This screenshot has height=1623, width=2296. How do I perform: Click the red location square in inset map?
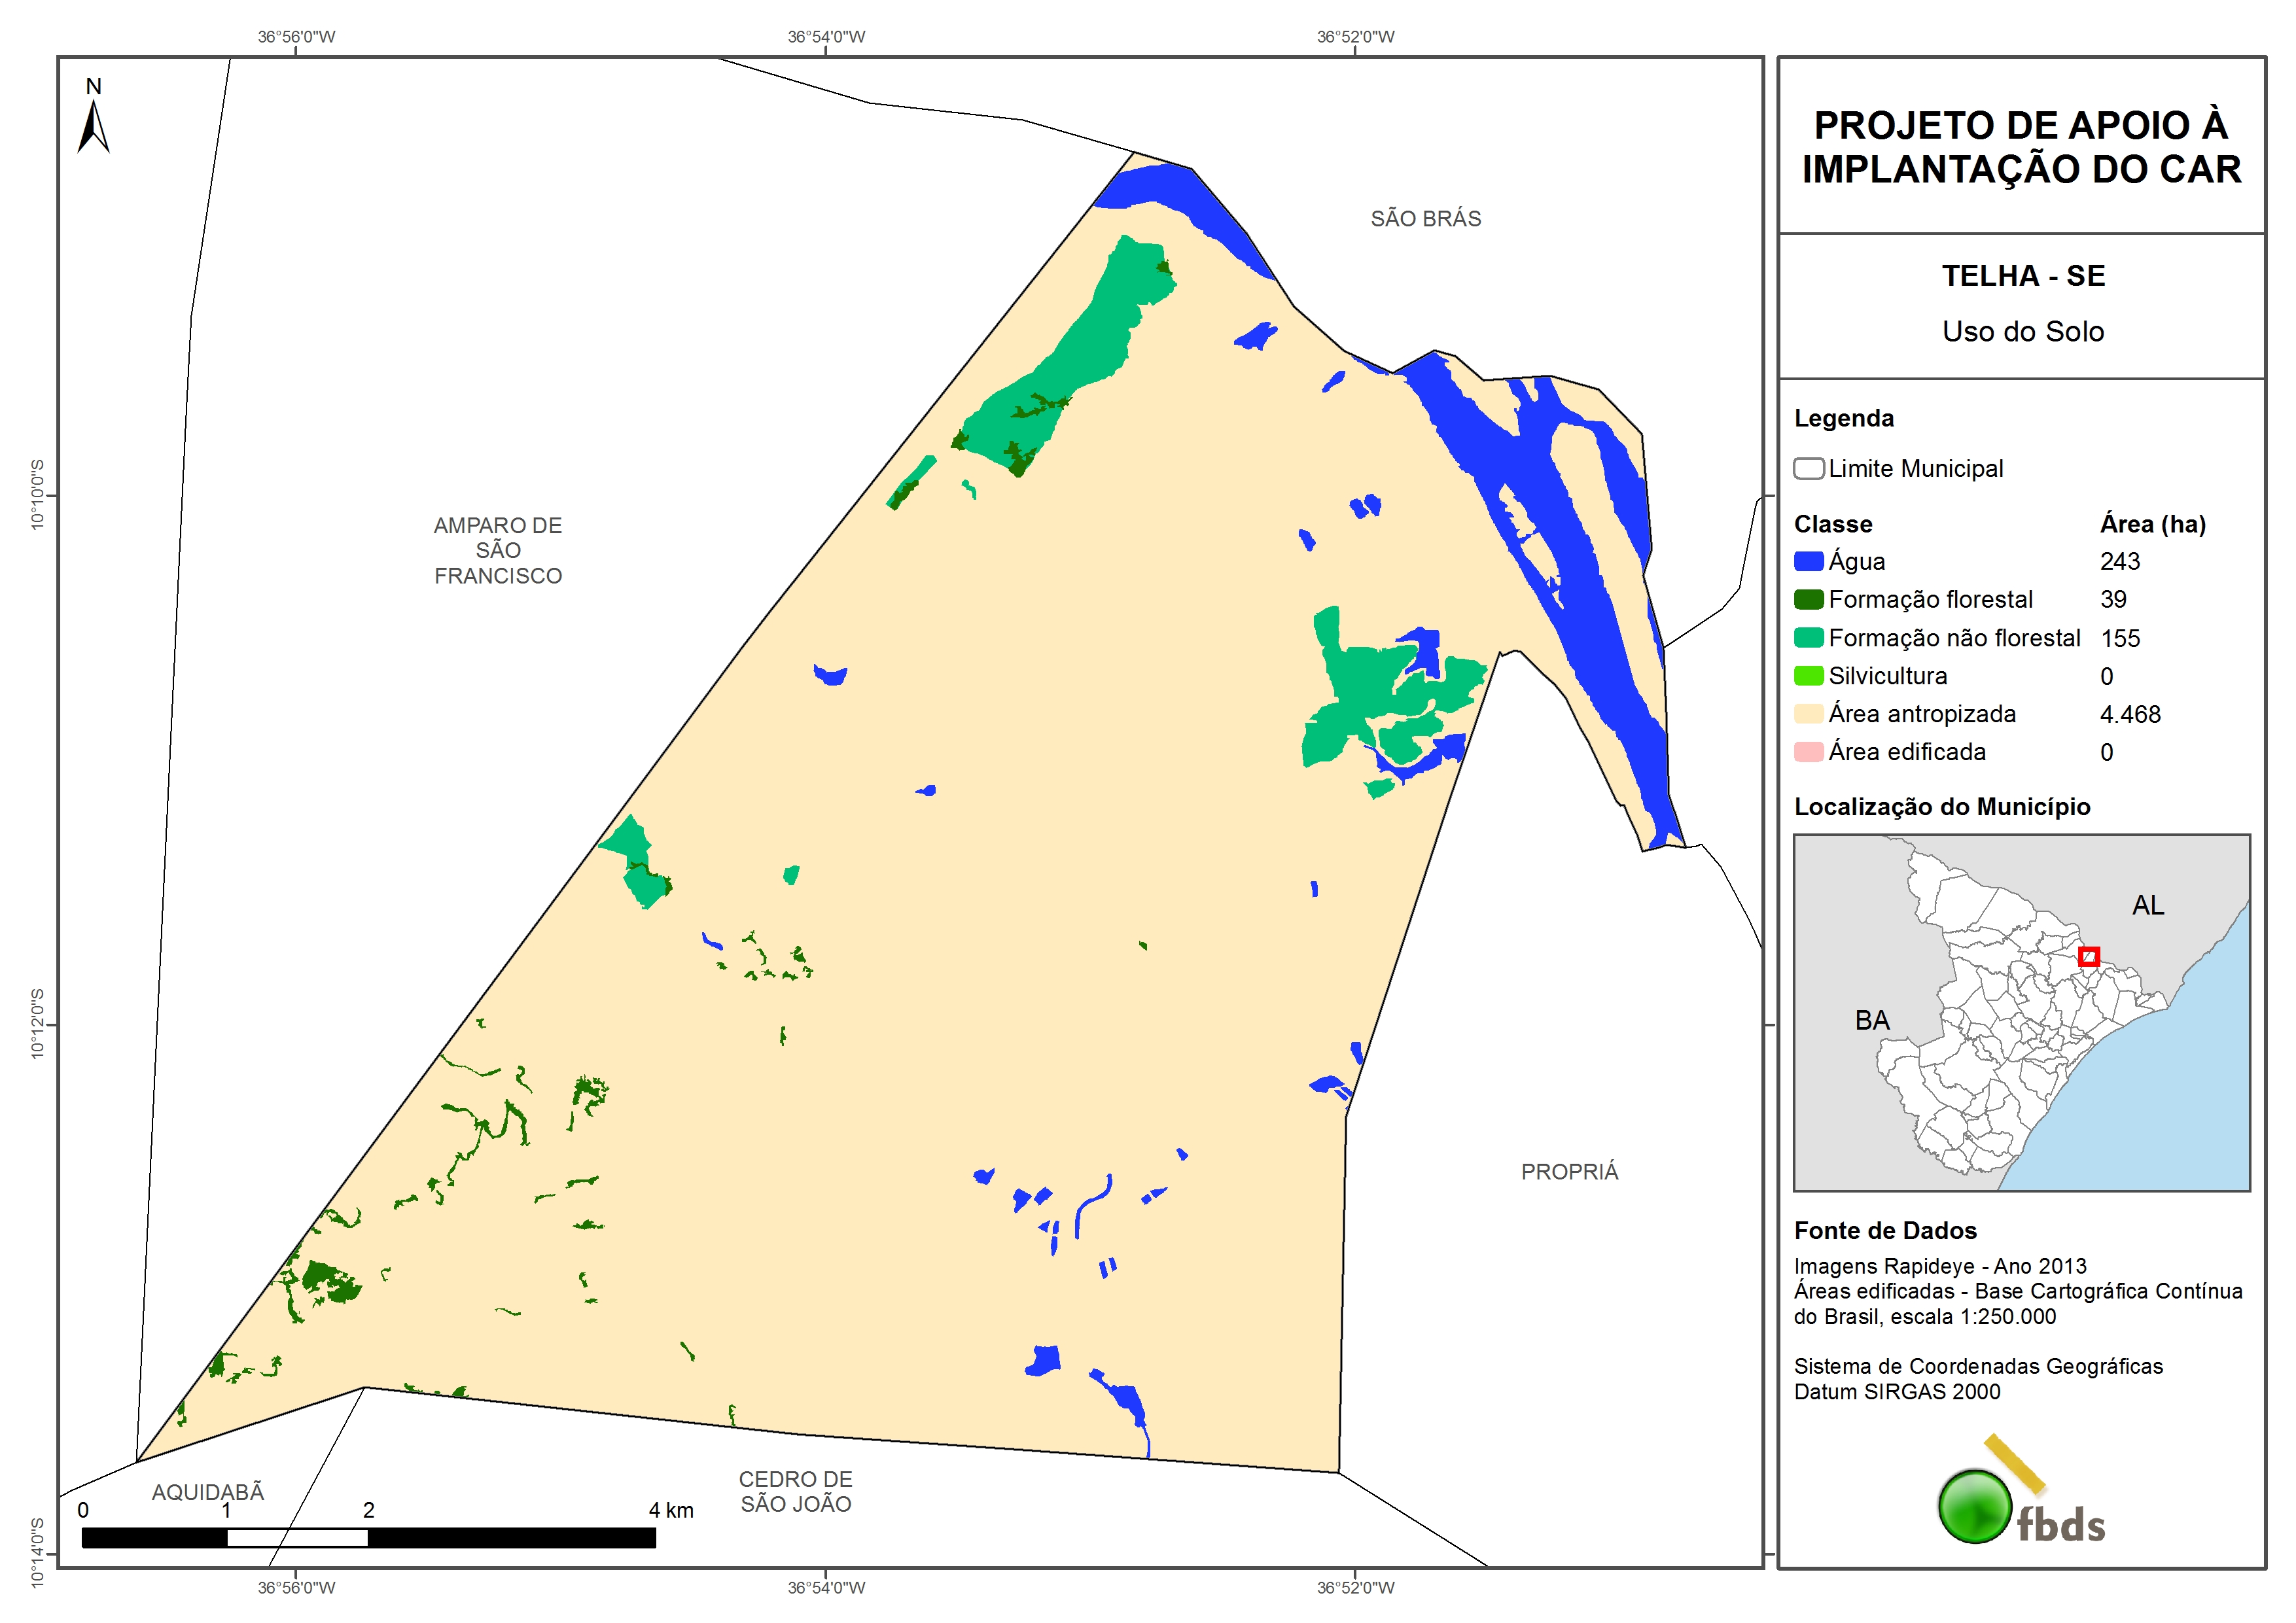2088,957
